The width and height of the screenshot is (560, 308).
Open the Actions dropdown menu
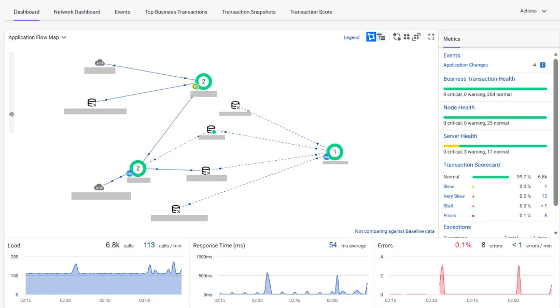click(533, 11)
